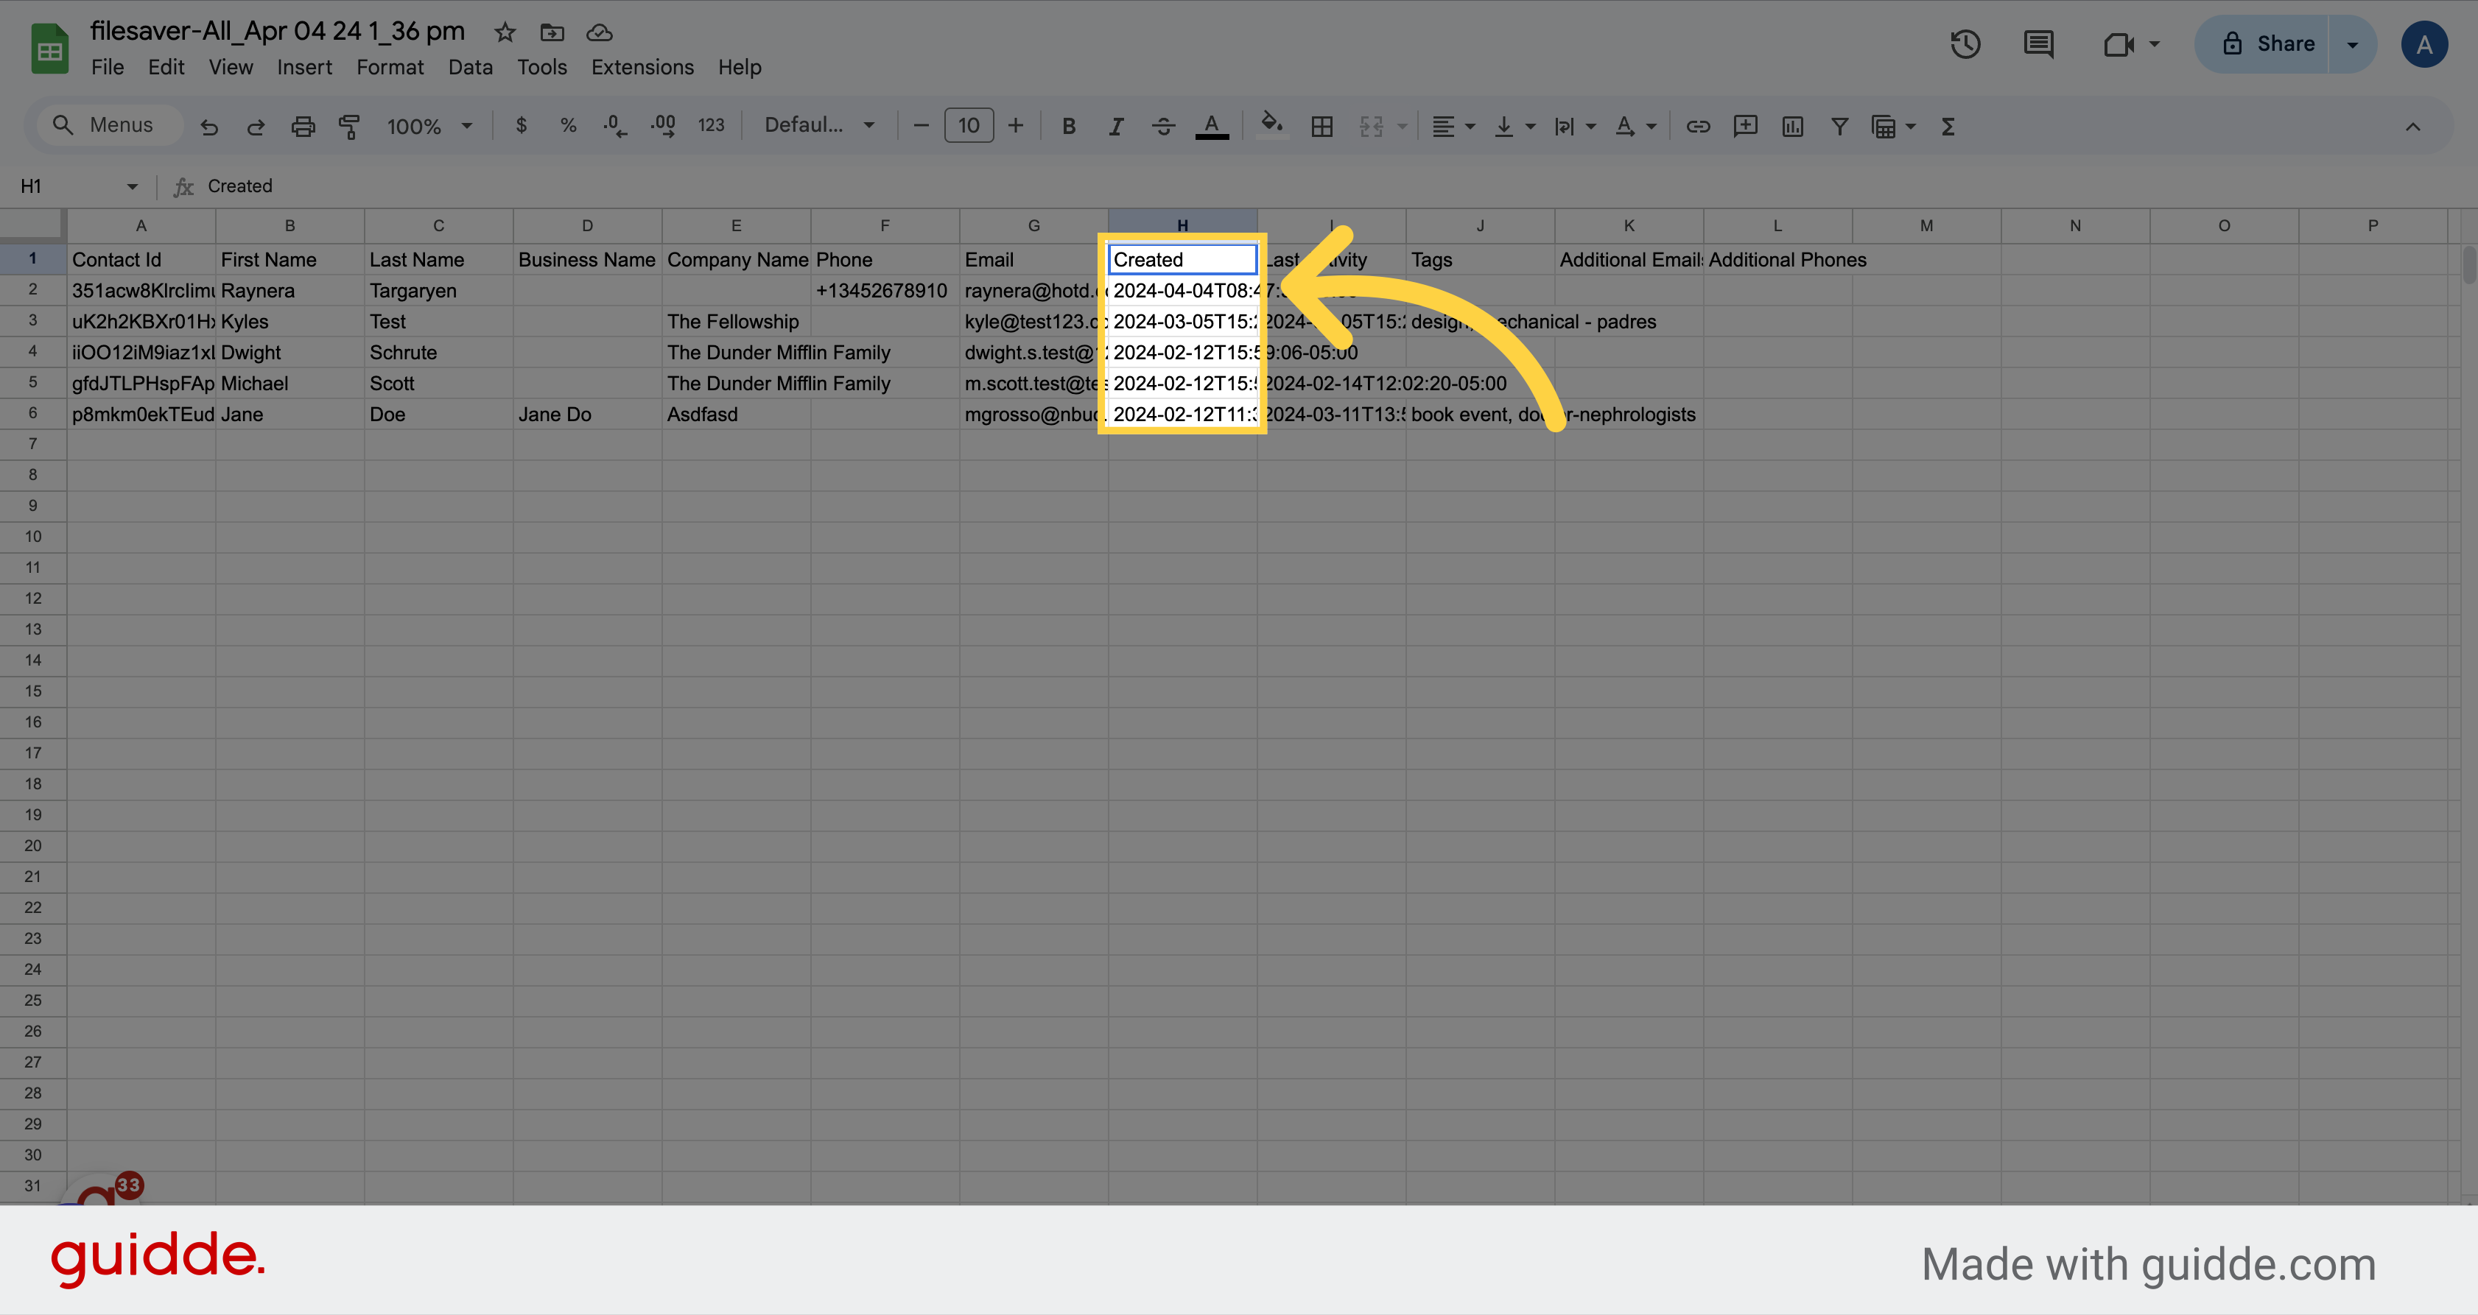
Task: Open the View menu
Action: click(231, 67)
